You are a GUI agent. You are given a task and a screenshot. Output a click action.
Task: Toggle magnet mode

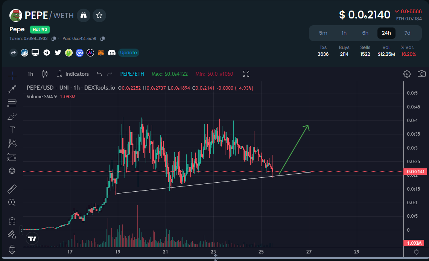point(12,221)
